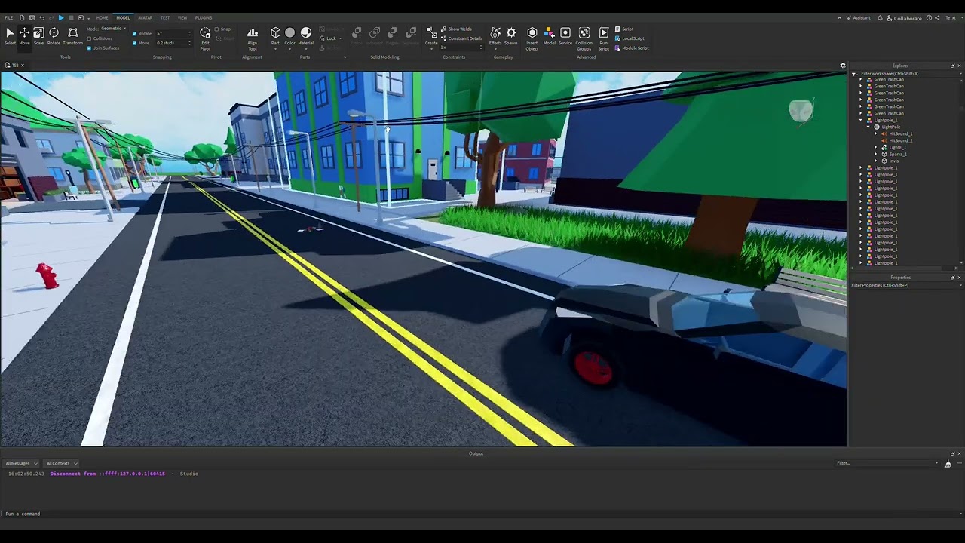The width and height of the screenshot is (965, 543).
Task: Redo the last action
Action: [51, 17]
